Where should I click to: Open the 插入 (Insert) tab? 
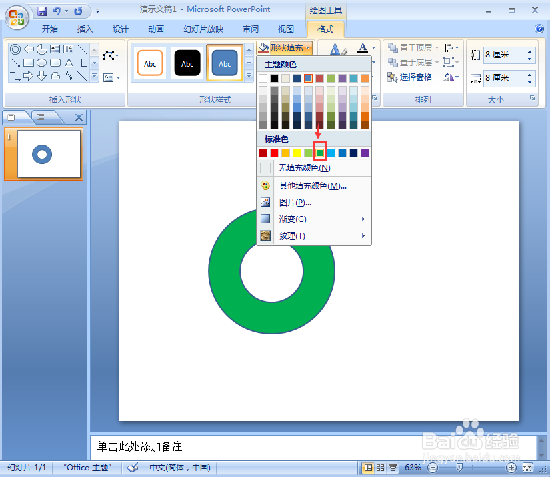pyautogui.click(x=85, y=29)
